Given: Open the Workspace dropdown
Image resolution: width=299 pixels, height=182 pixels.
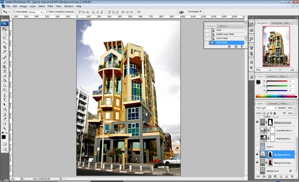Looking at the screenshot, I should 194,11.
